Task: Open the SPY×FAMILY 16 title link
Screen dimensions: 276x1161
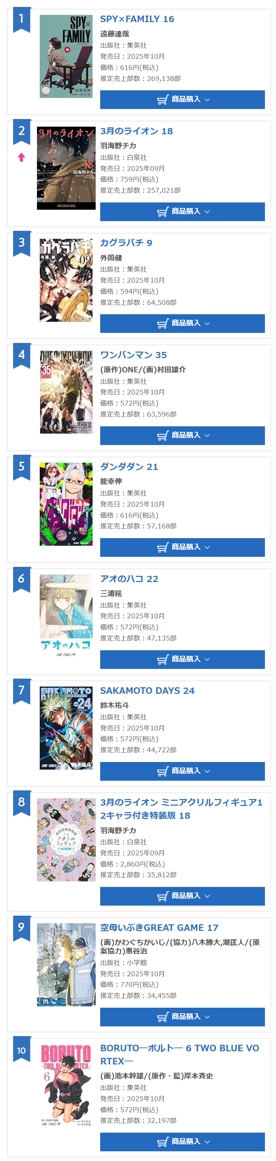Action: pyautogui.click(x=137, y=19)
